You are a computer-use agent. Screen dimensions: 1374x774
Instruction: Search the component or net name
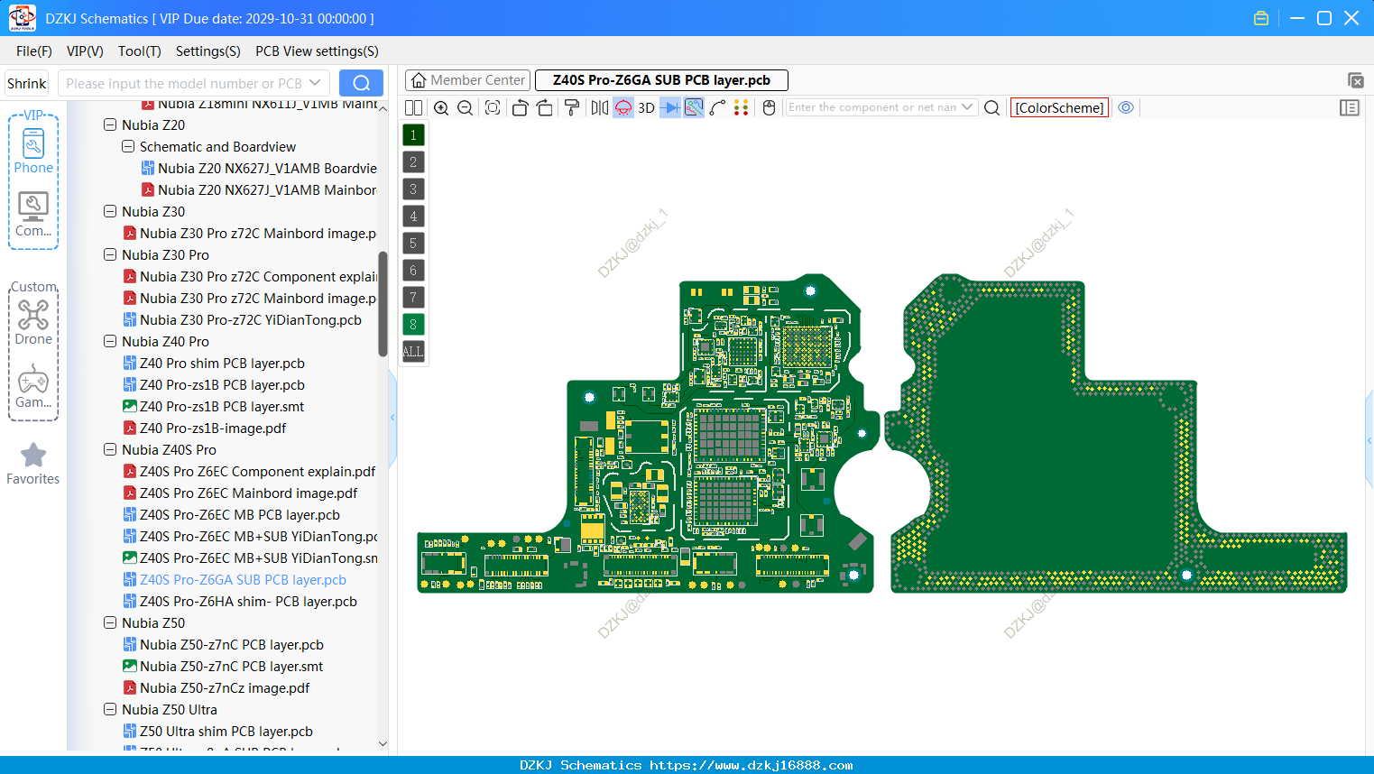click(x=991, y=107)
